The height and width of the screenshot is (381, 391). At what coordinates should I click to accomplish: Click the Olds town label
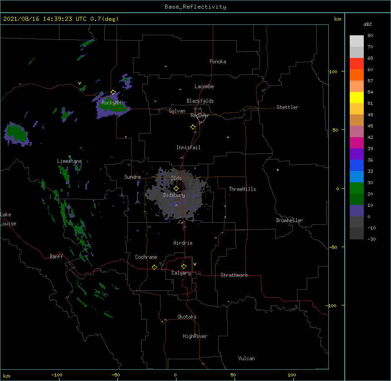[x=176, y=178]
